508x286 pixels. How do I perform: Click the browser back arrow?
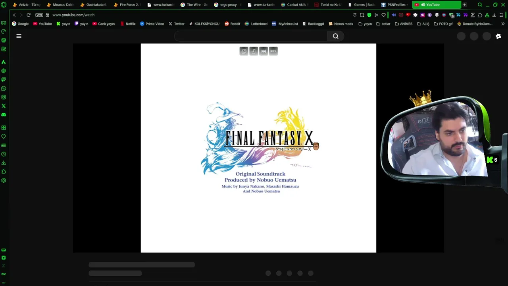[x=14, y=15]
